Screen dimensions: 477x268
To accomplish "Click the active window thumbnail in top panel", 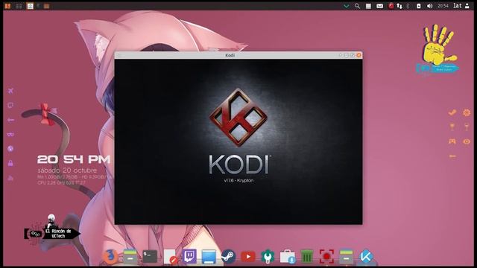I will click(x=30, y=6).
